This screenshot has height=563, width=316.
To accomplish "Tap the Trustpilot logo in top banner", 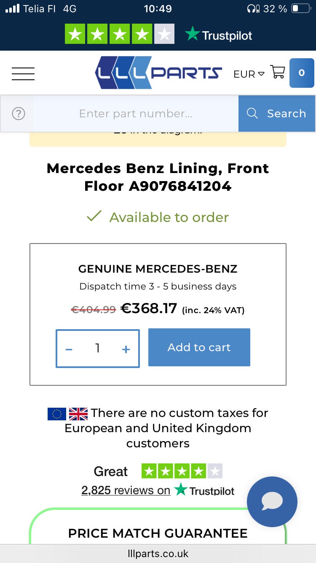I will (x=218, y=35).
